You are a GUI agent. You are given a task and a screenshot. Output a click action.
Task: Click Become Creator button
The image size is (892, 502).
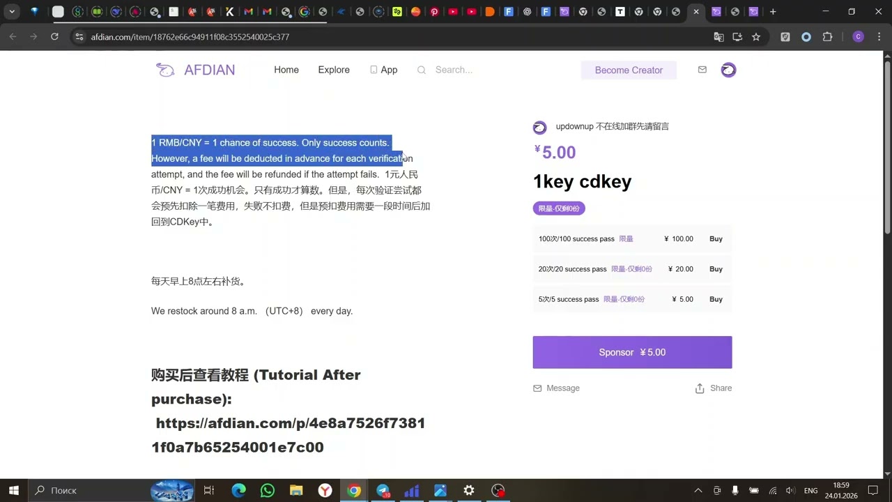629,70
